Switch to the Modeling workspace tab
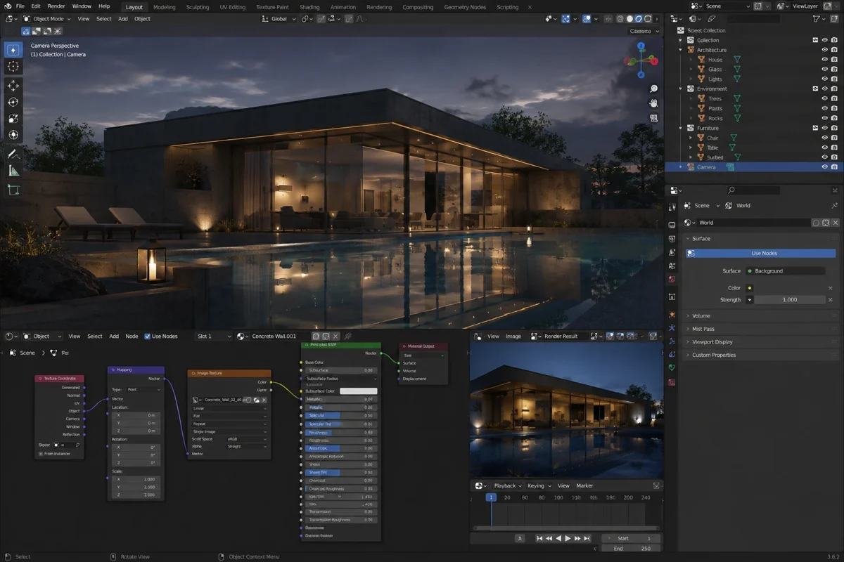The image size is (844, 562). 165,7
